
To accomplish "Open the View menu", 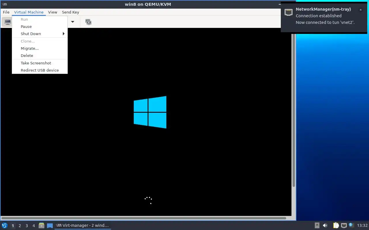I will point(52,12).
